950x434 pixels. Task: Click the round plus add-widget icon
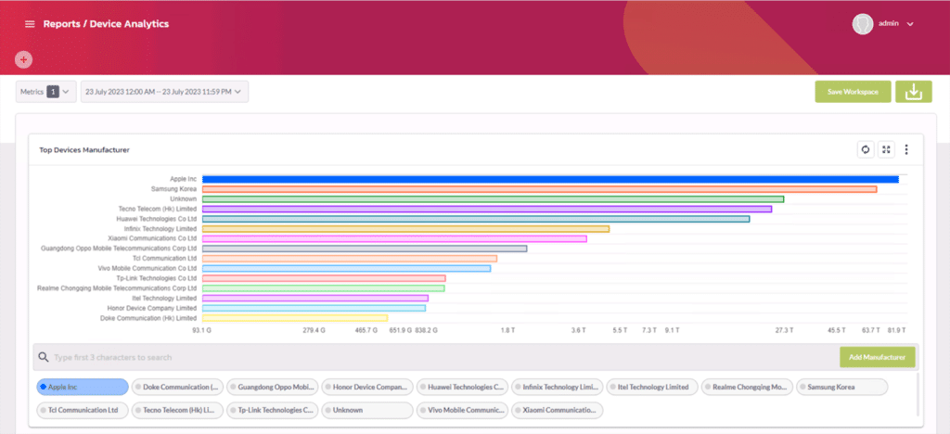[x=23, y=59]
